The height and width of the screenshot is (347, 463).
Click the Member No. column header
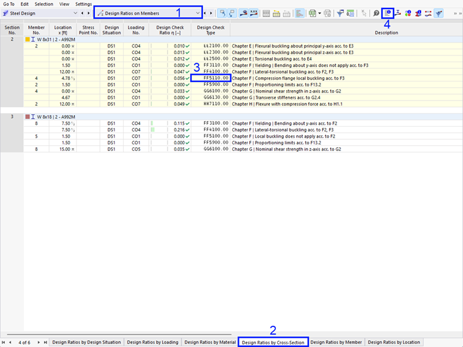click(37, 30)
